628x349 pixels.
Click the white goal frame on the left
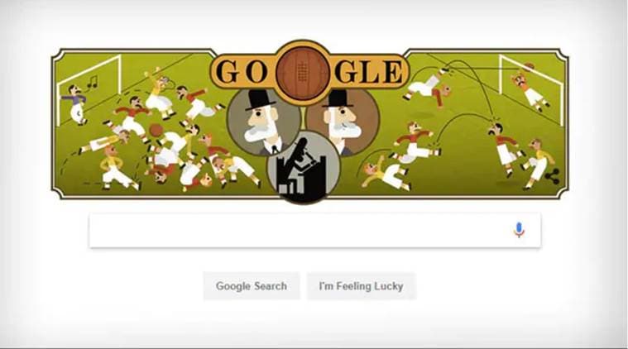[x=89, y=90]
